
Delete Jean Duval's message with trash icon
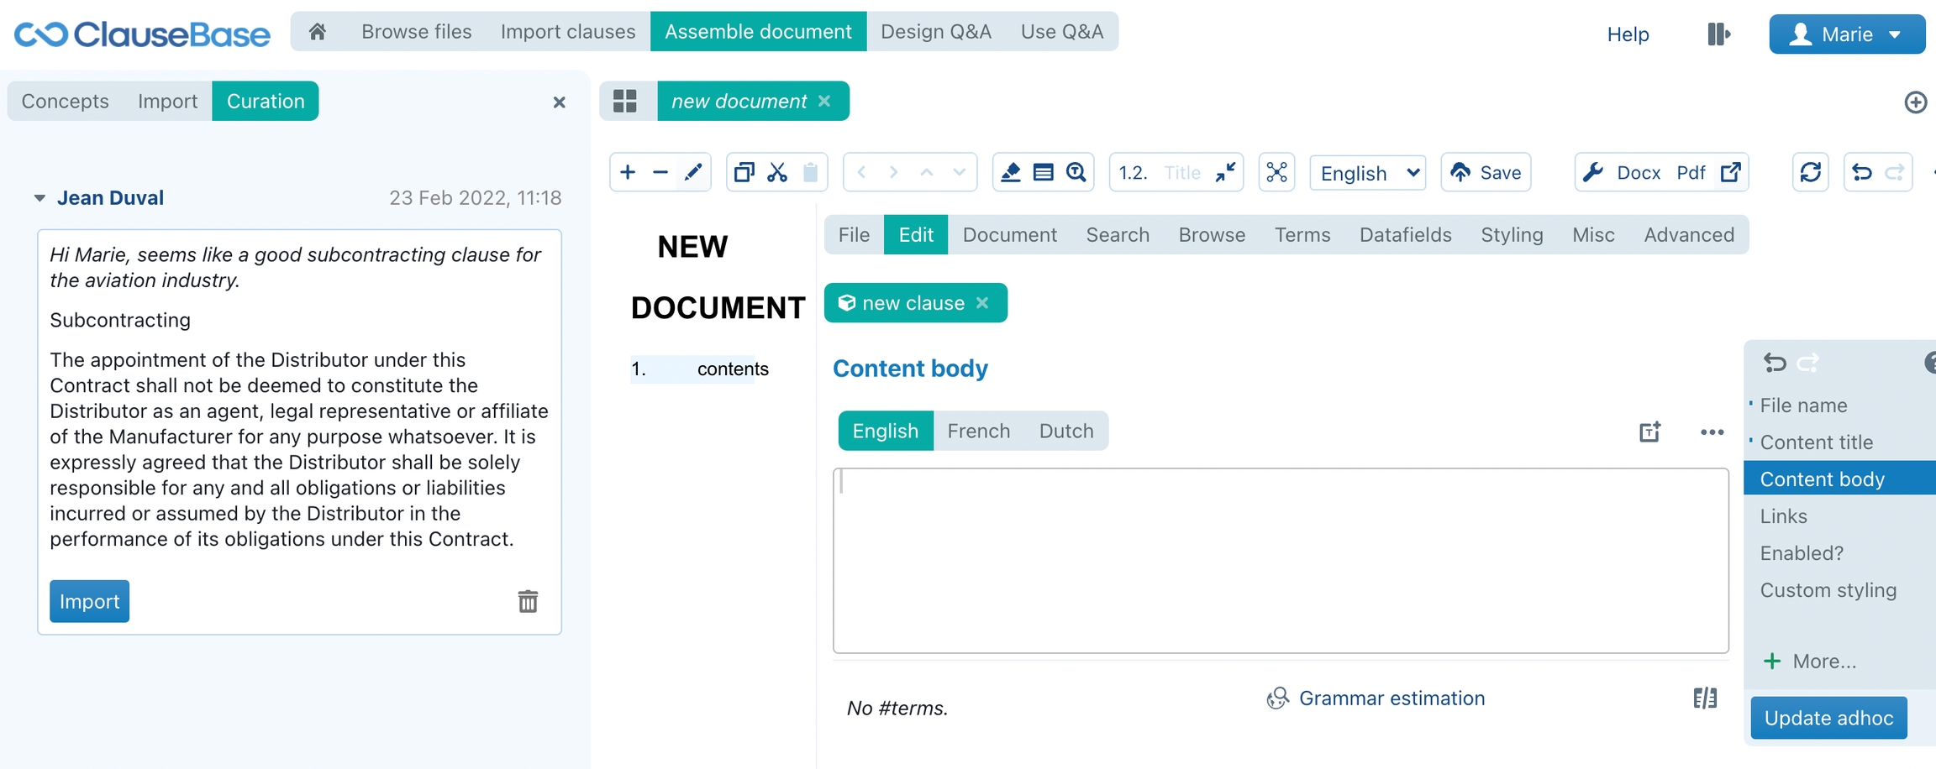528,601
